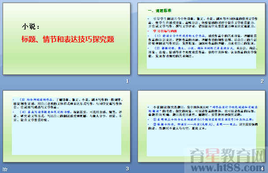
Task: Click bullet ② line on slide 4
Action: tap(203, 126)
